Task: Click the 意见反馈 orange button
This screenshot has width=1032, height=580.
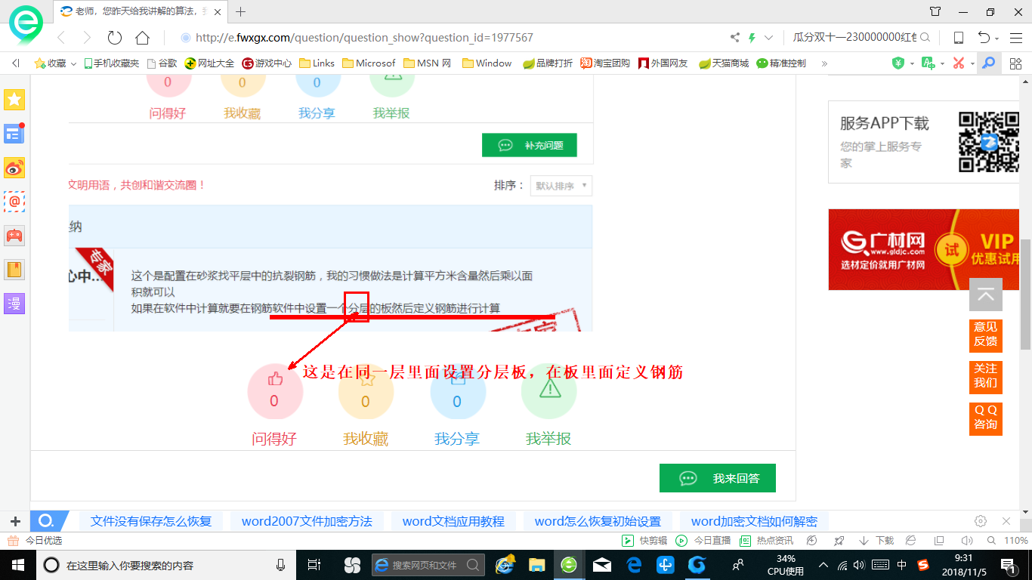Action: 985,335
